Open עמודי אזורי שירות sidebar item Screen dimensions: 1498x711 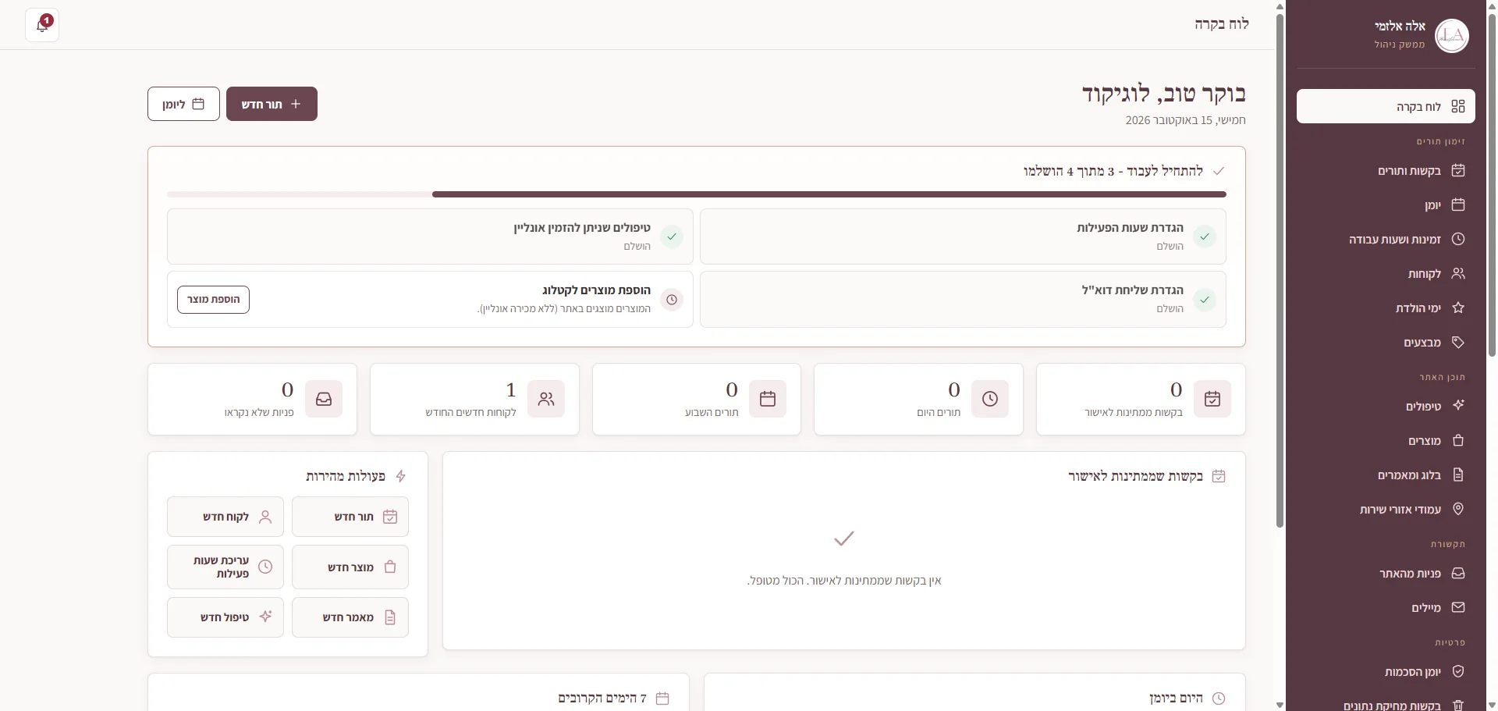pos(1386,509)
